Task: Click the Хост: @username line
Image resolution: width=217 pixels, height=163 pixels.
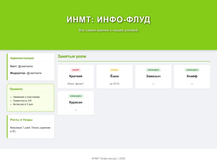Action: [22, 66]
